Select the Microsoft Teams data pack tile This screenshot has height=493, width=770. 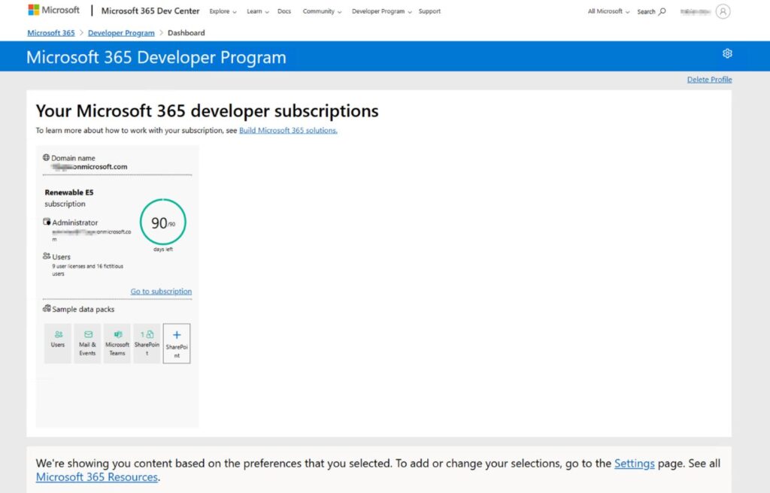coord(117,343)
